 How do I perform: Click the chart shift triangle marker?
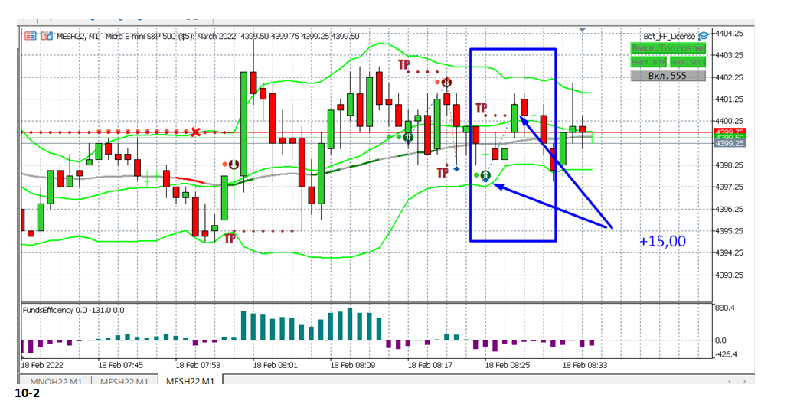[584, 31]
